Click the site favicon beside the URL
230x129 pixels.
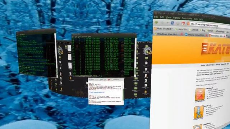[188, 24]
